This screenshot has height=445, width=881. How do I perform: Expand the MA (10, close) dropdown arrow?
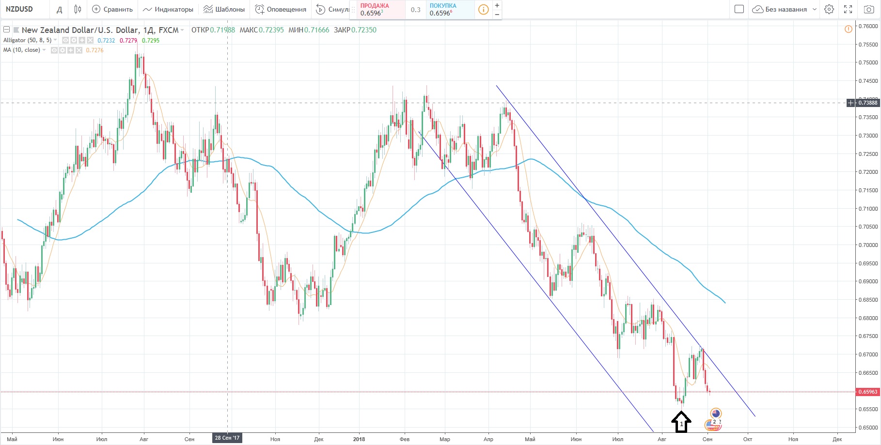tap(44, 50)
